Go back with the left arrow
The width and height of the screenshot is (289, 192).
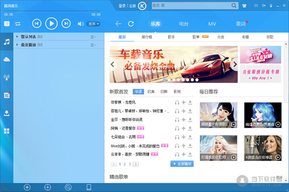tap(118, 24)
